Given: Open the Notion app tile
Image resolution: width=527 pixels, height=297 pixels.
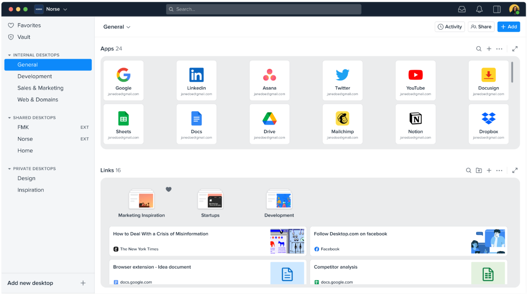Looking at the screenshot, I should (x=415, y=124).
